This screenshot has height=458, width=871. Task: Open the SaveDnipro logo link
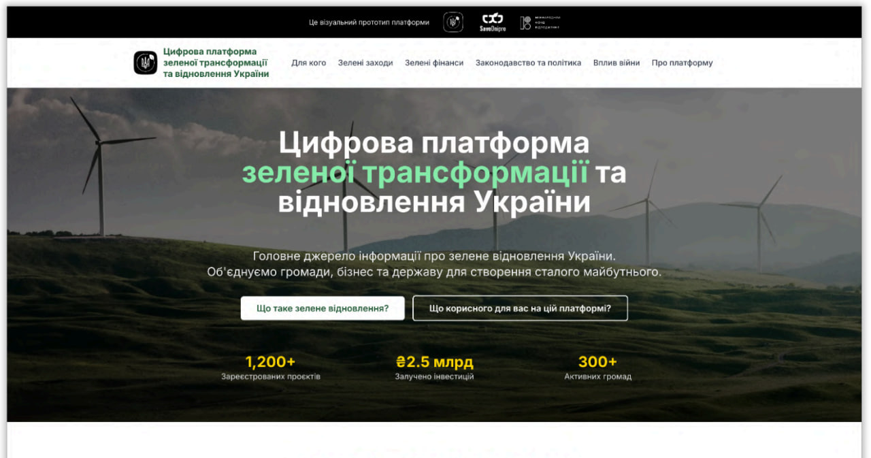[x=493, y=22]
